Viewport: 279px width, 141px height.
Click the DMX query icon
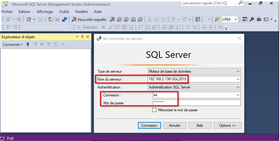pyautogui.click(x=126, y=19)
